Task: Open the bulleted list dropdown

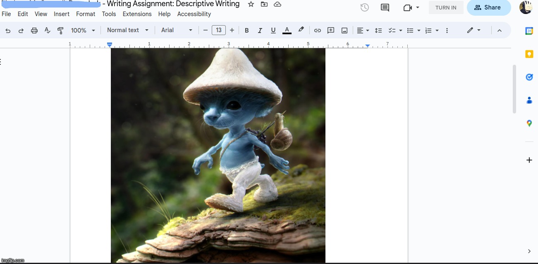Action: click(414, 31)
